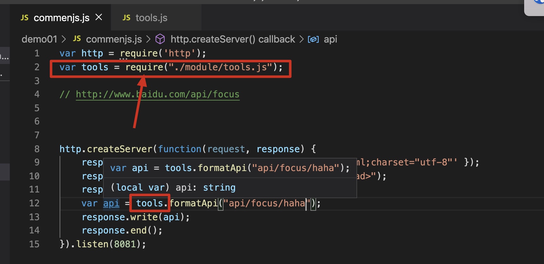The image size is (544, 264).
Task: Click the request parameter on line 8
Action: click(226, 149)
